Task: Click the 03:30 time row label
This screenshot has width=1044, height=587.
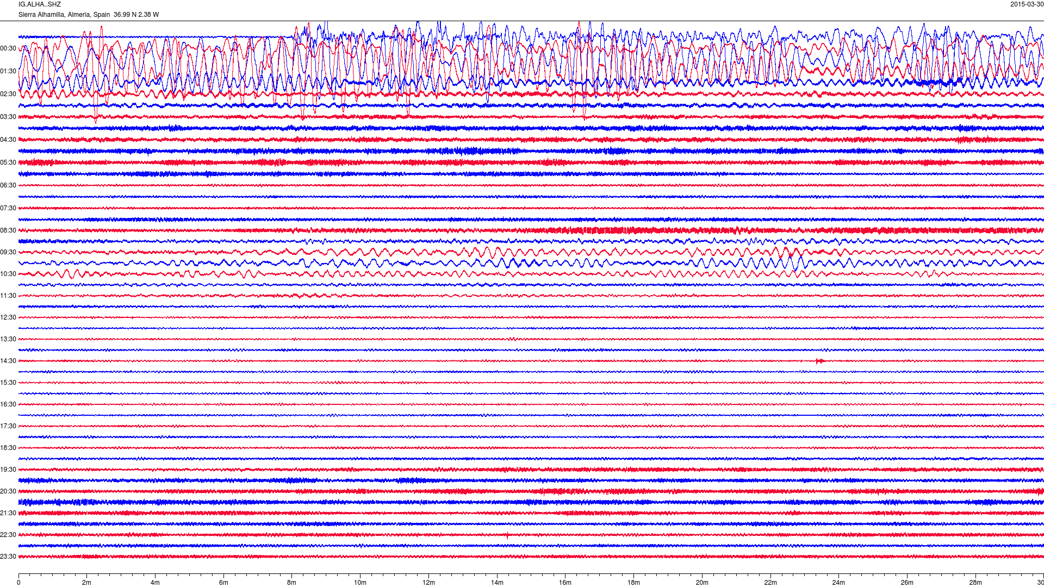Action: click(x=8, y=117)
